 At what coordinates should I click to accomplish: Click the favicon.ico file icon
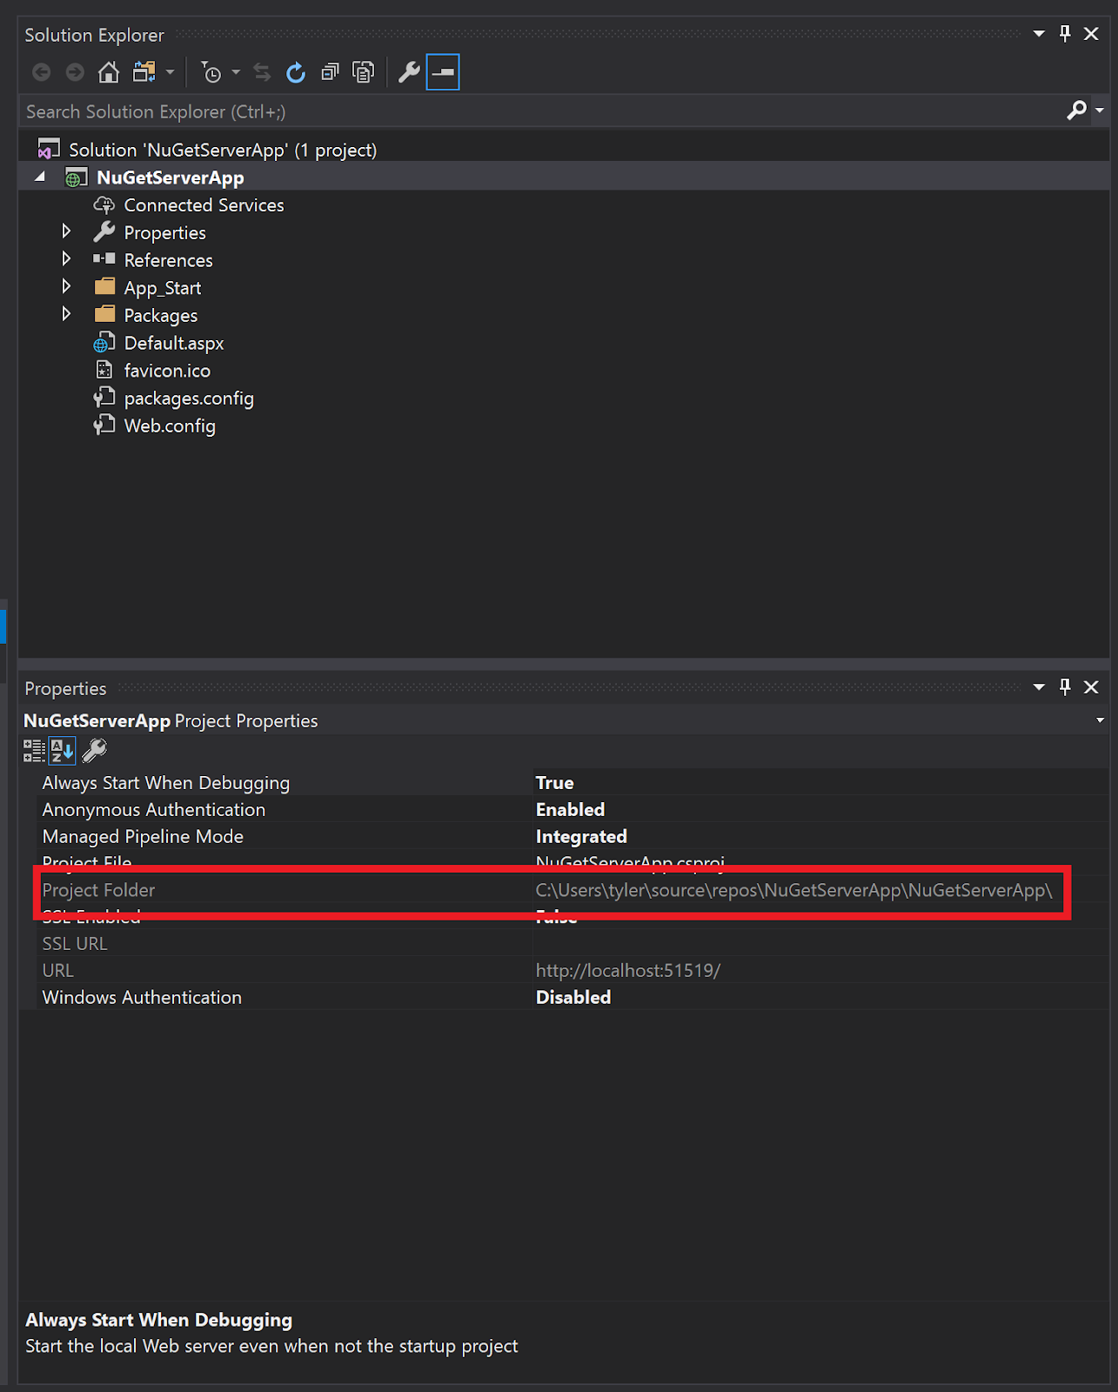point(104,370)
